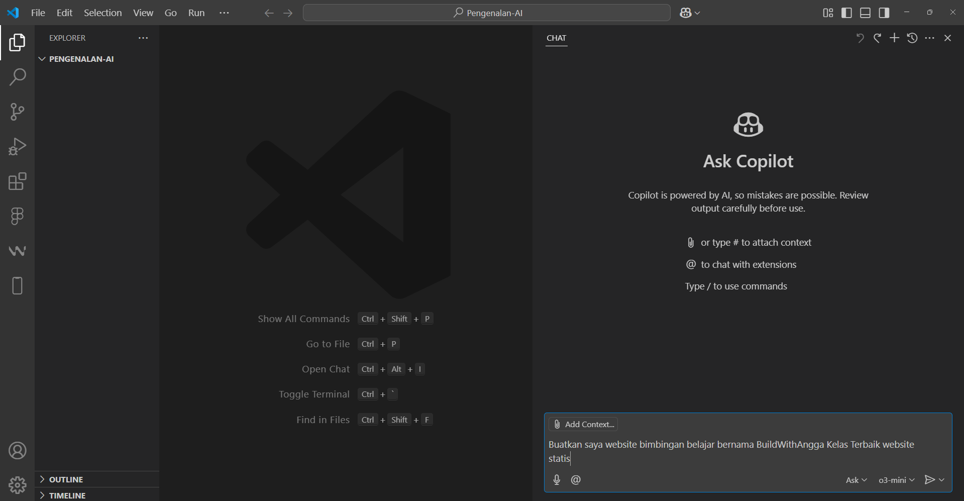964x501 pixels.
Task: Toggle the primary side bar visibility
Action: pos(846,13)
